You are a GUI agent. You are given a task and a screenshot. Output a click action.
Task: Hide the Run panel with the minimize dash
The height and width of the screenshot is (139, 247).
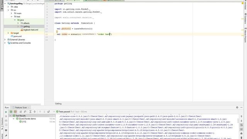(x=241, y=107)
